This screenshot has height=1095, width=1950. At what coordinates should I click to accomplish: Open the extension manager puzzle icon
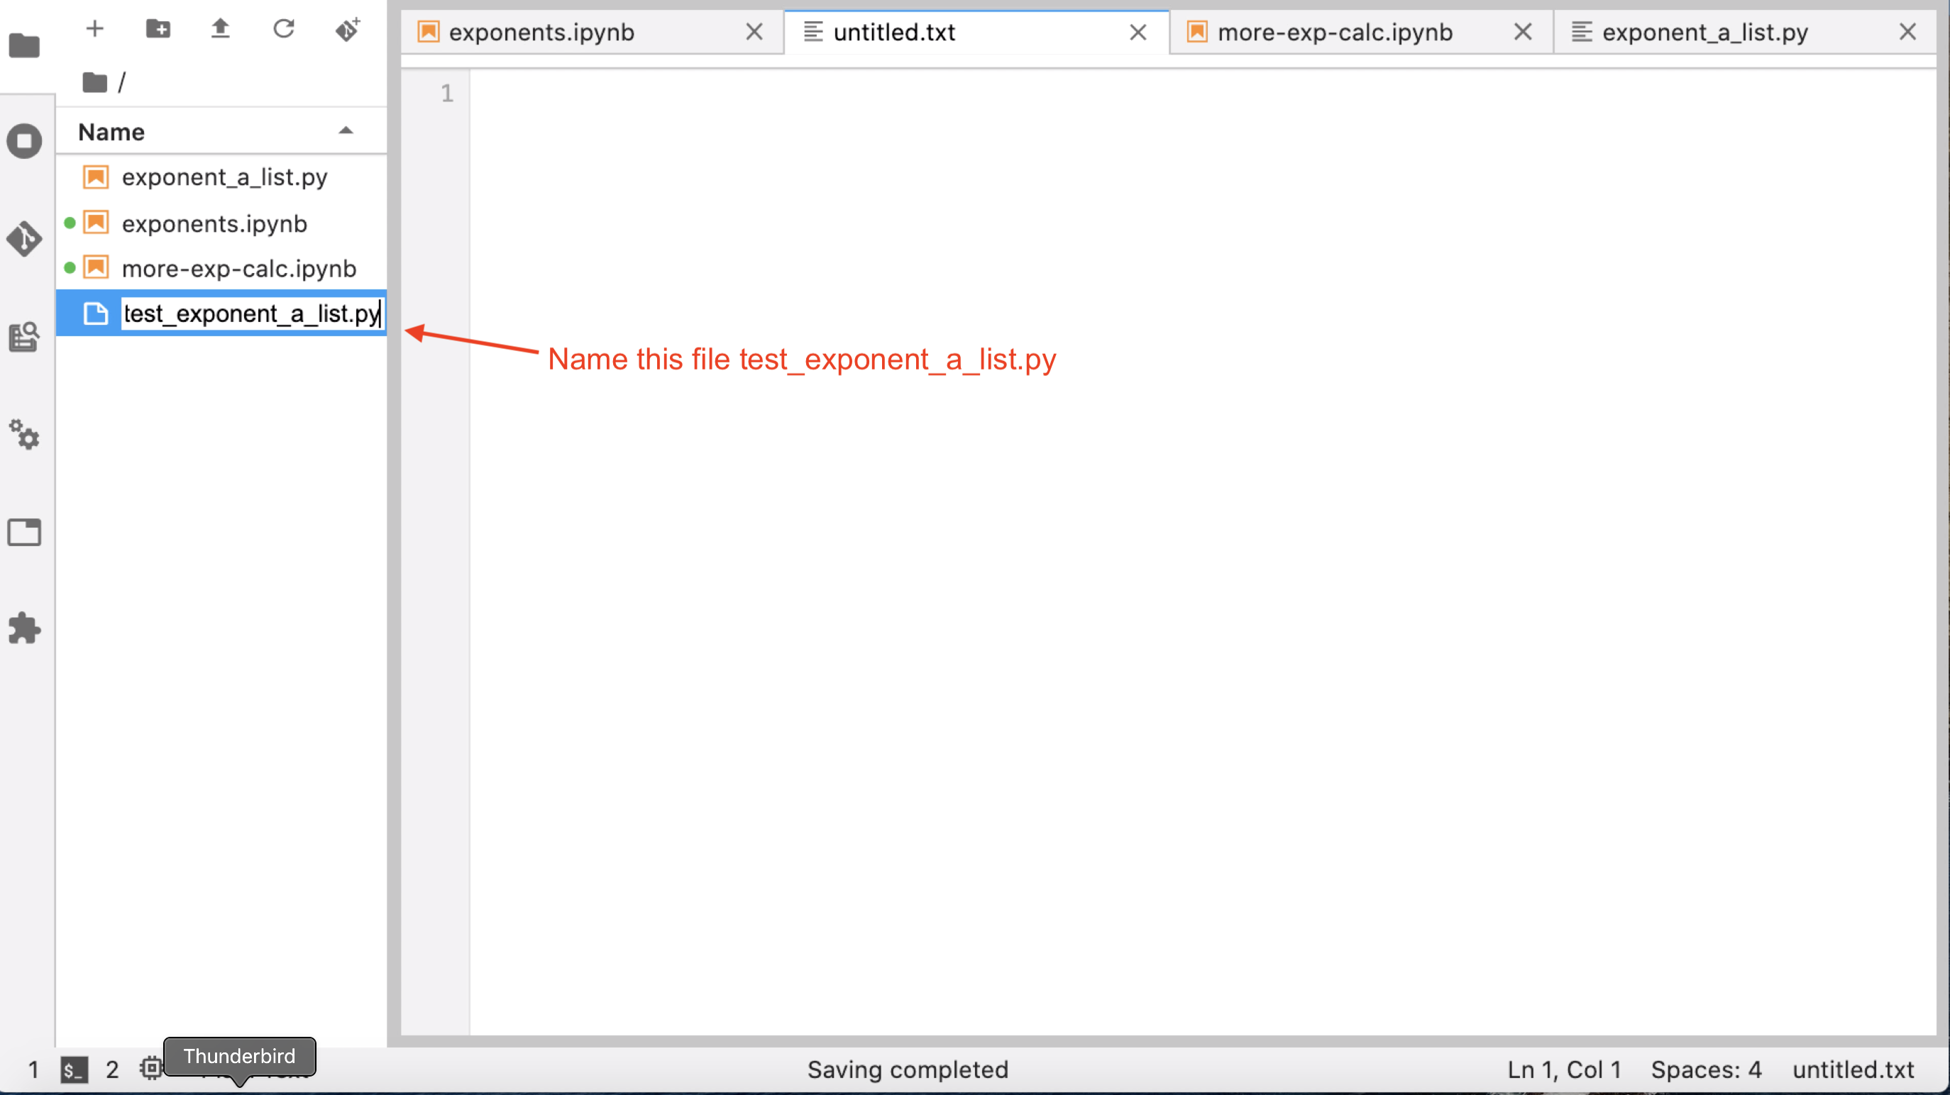[x=24, y=628]
